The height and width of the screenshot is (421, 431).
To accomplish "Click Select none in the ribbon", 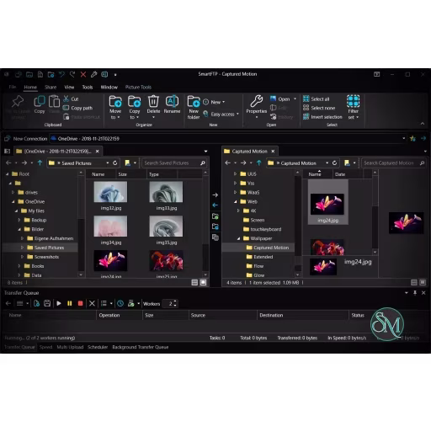I will coord(319,108).
